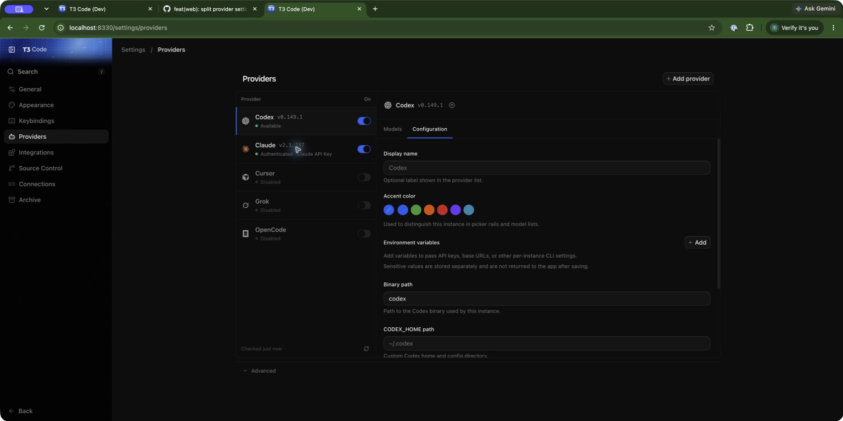
Task: Click the Settings breadcrumb link
Action: click(133, 50)
